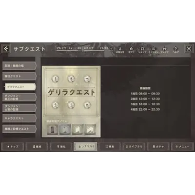The image size is (195, 195).
Task: Go back using the arrow icon
Action: pyautogui.click(x=6, y=49)
